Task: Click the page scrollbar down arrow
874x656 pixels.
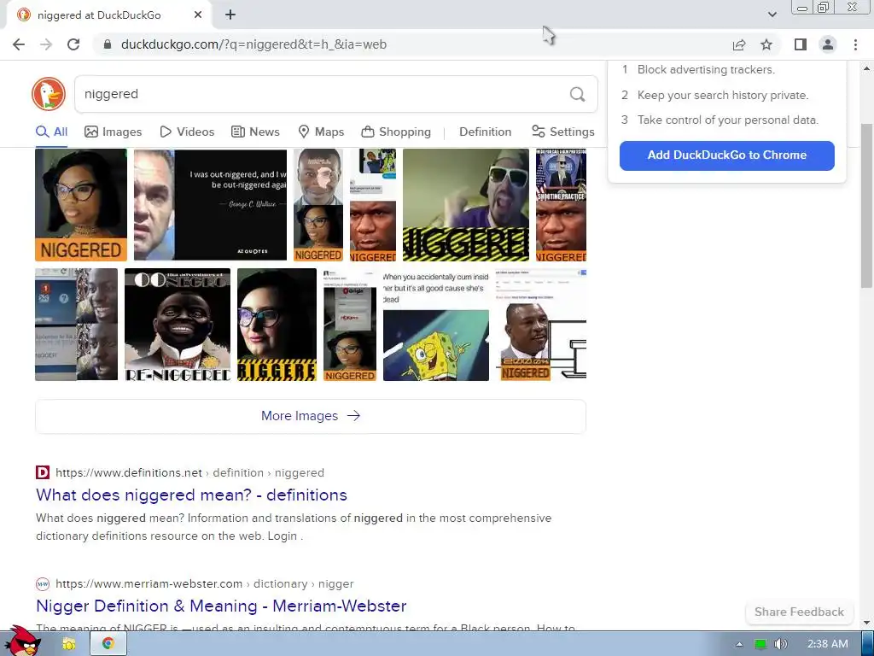Action: click(x=866, y=623)
